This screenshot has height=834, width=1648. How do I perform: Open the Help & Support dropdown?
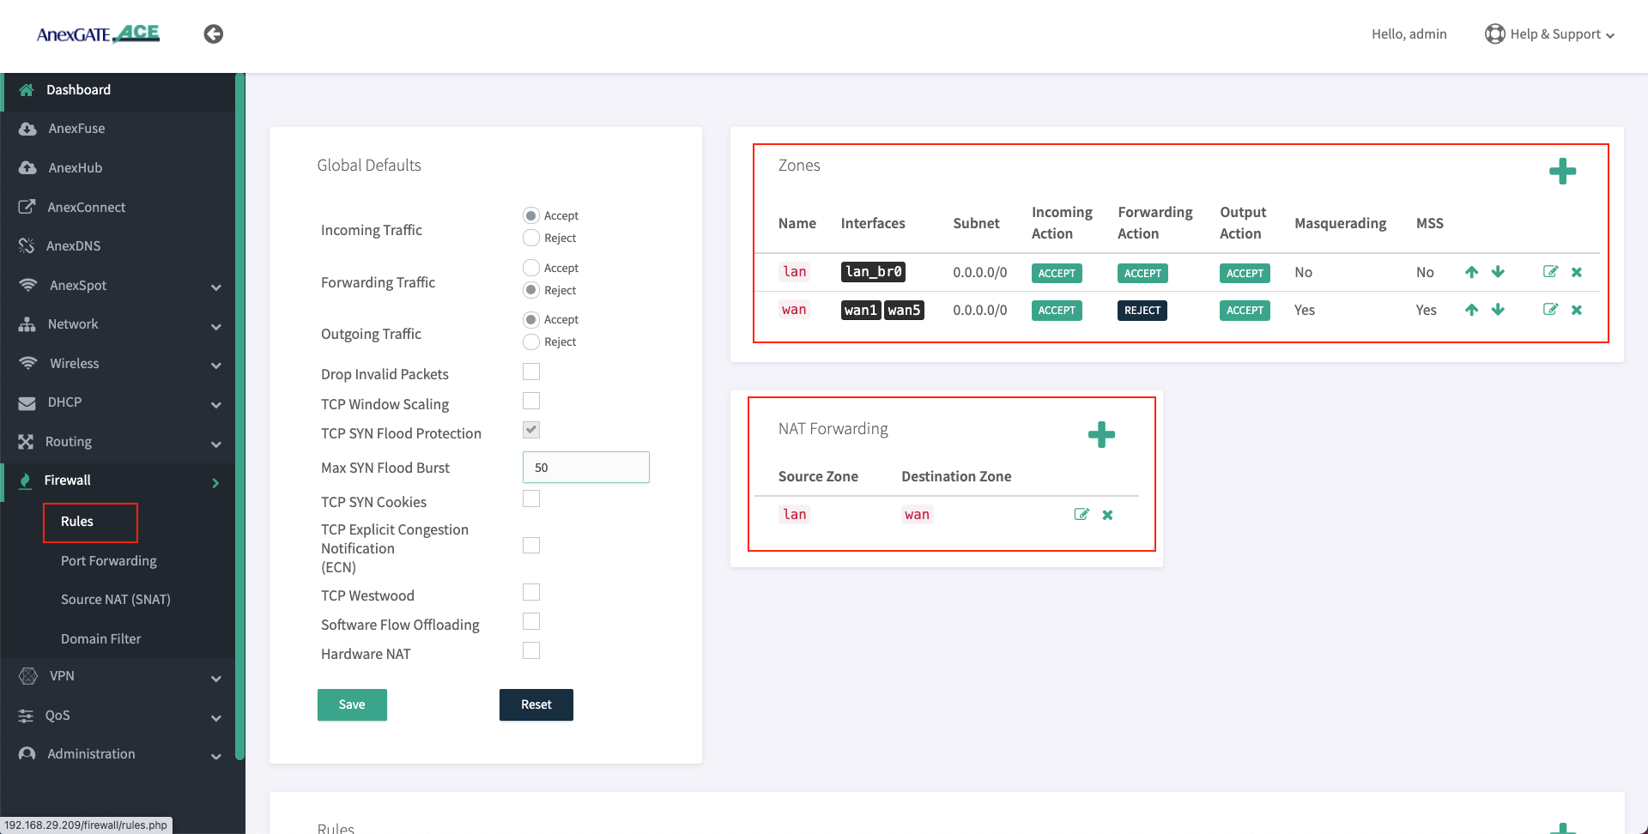tap(1551, 34)
